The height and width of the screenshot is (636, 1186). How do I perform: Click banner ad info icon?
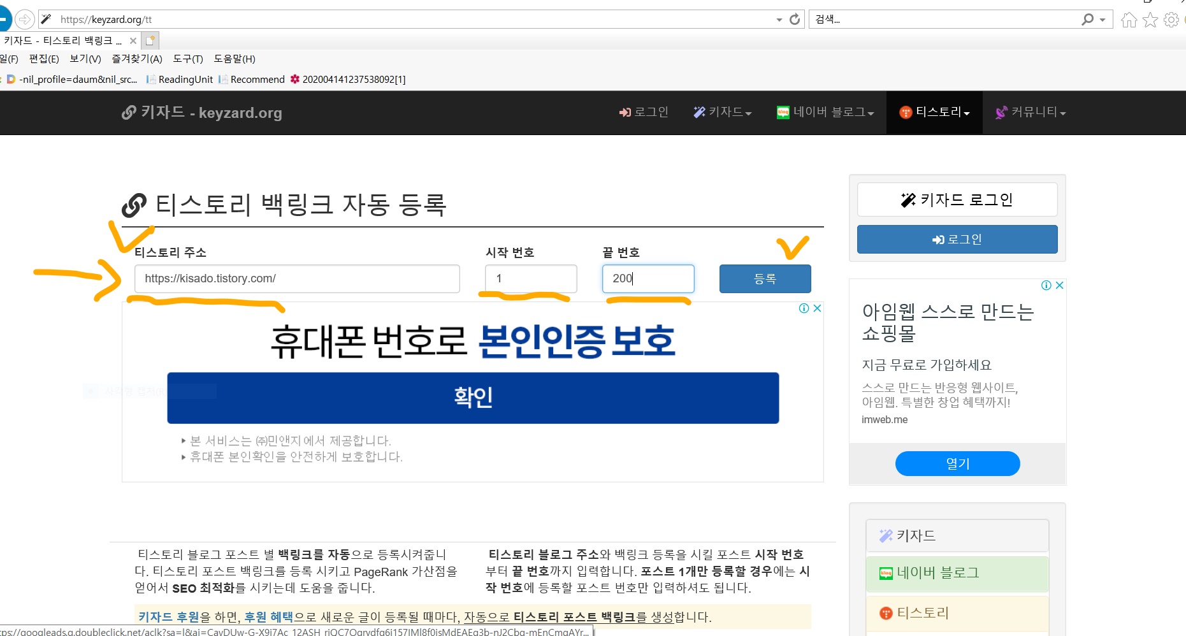coord(804,308)
